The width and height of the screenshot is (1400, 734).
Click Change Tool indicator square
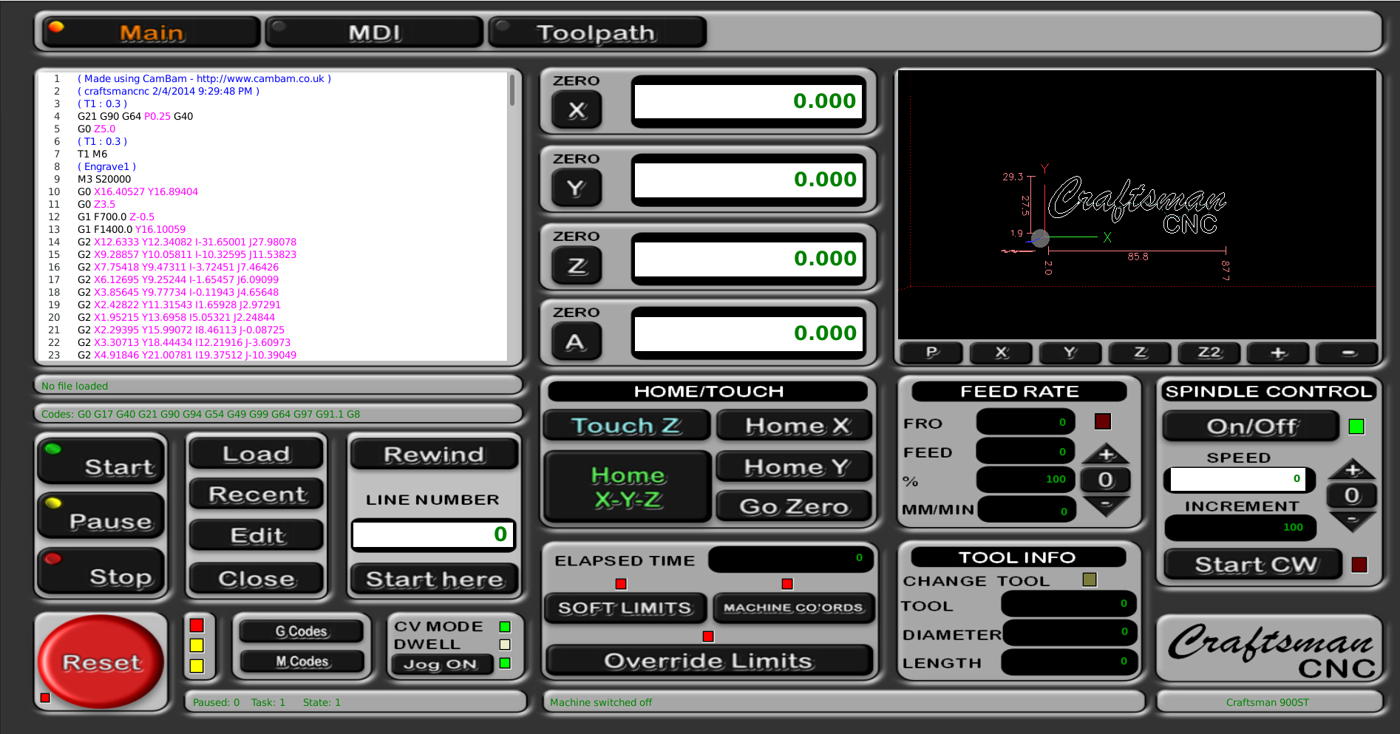tap(1090, 580)
